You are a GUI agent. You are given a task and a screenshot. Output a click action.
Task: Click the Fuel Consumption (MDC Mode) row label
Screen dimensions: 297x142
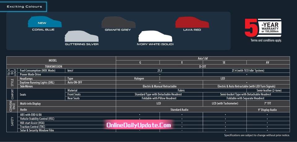[x=37, y=70]
